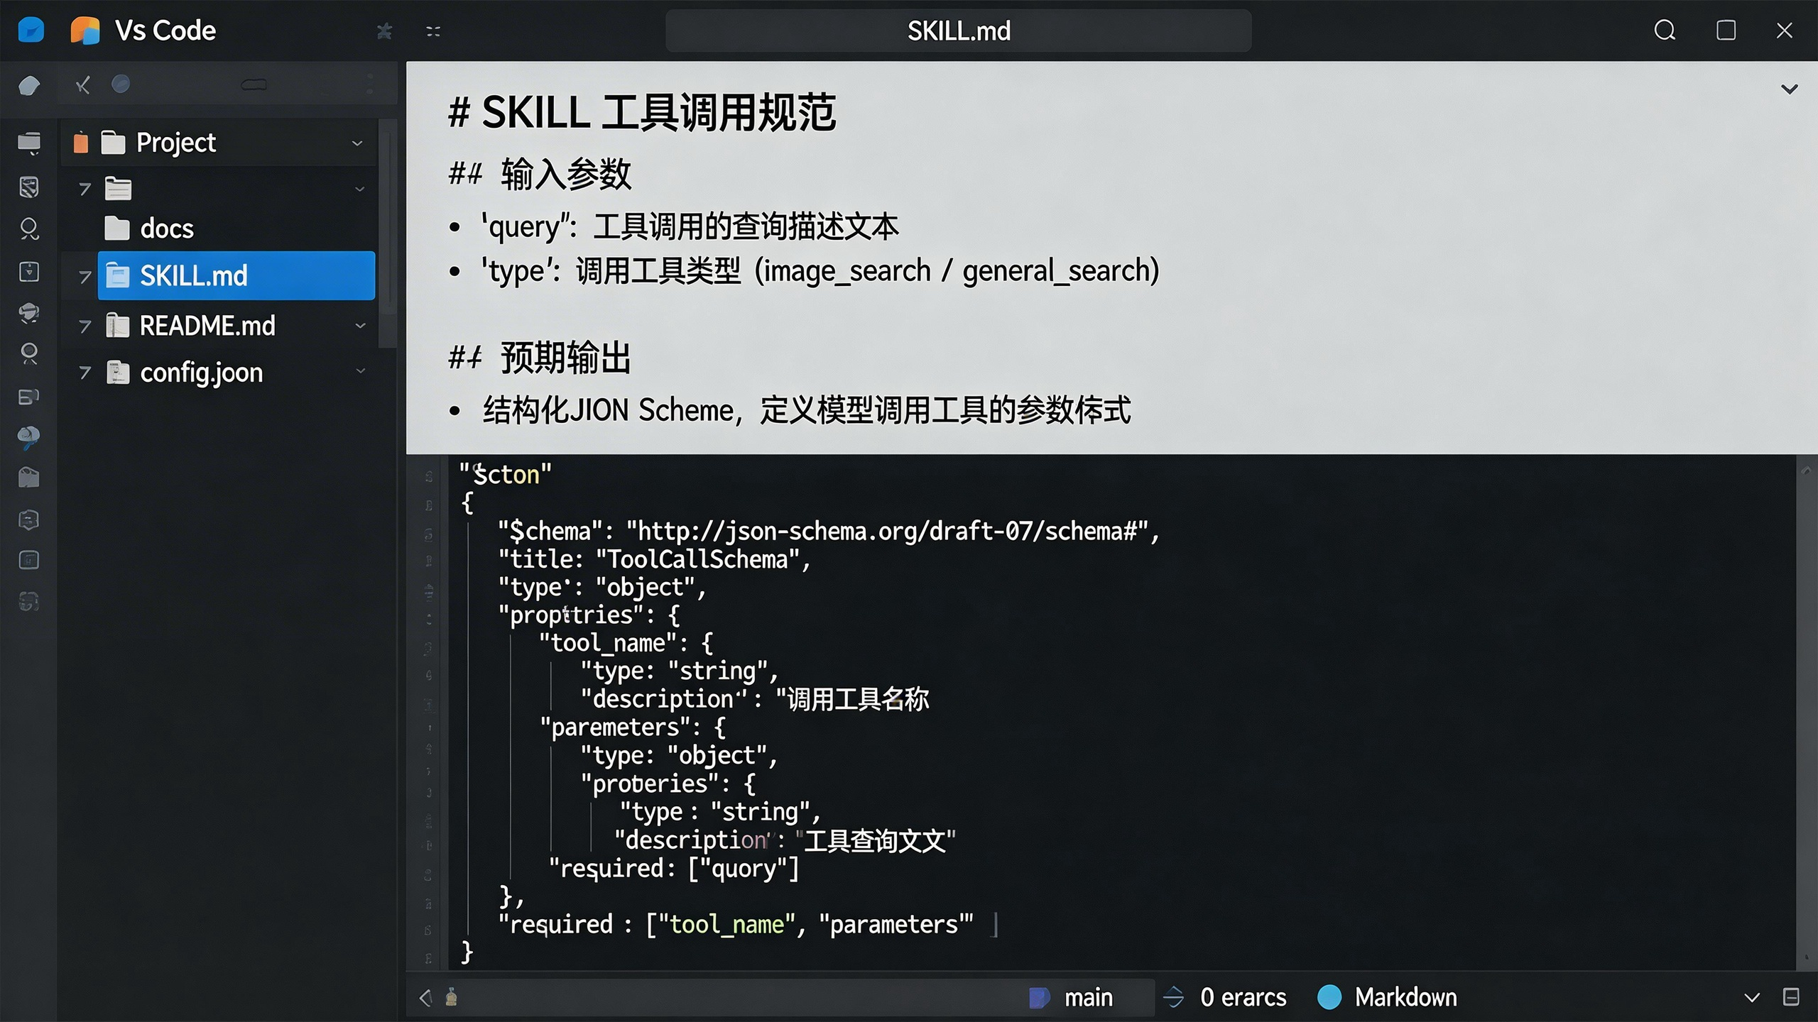The width and height of the screenshot is (1818, 1022).
Task: Click the main branch label
Action: (x=1088, y=998)
